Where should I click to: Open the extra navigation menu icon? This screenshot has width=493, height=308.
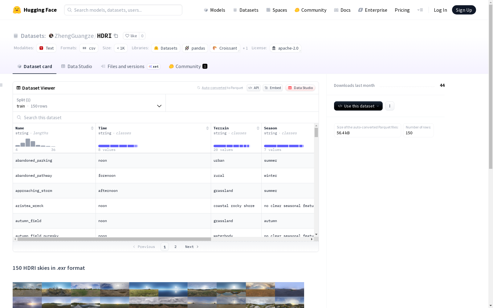tap(420, 10)
